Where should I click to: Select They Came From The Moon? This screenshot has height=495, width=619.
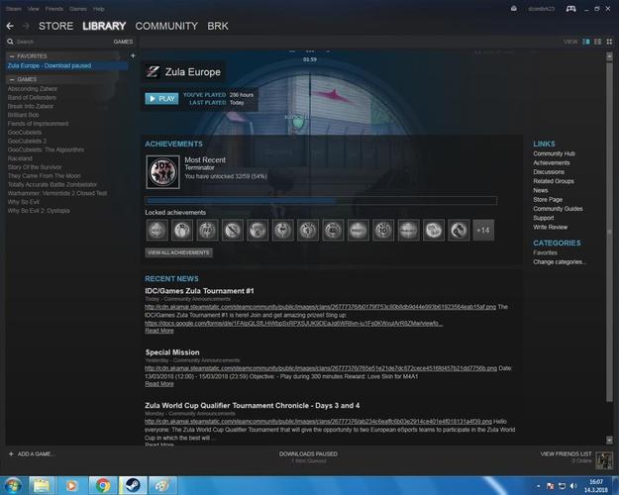point(44,176)
